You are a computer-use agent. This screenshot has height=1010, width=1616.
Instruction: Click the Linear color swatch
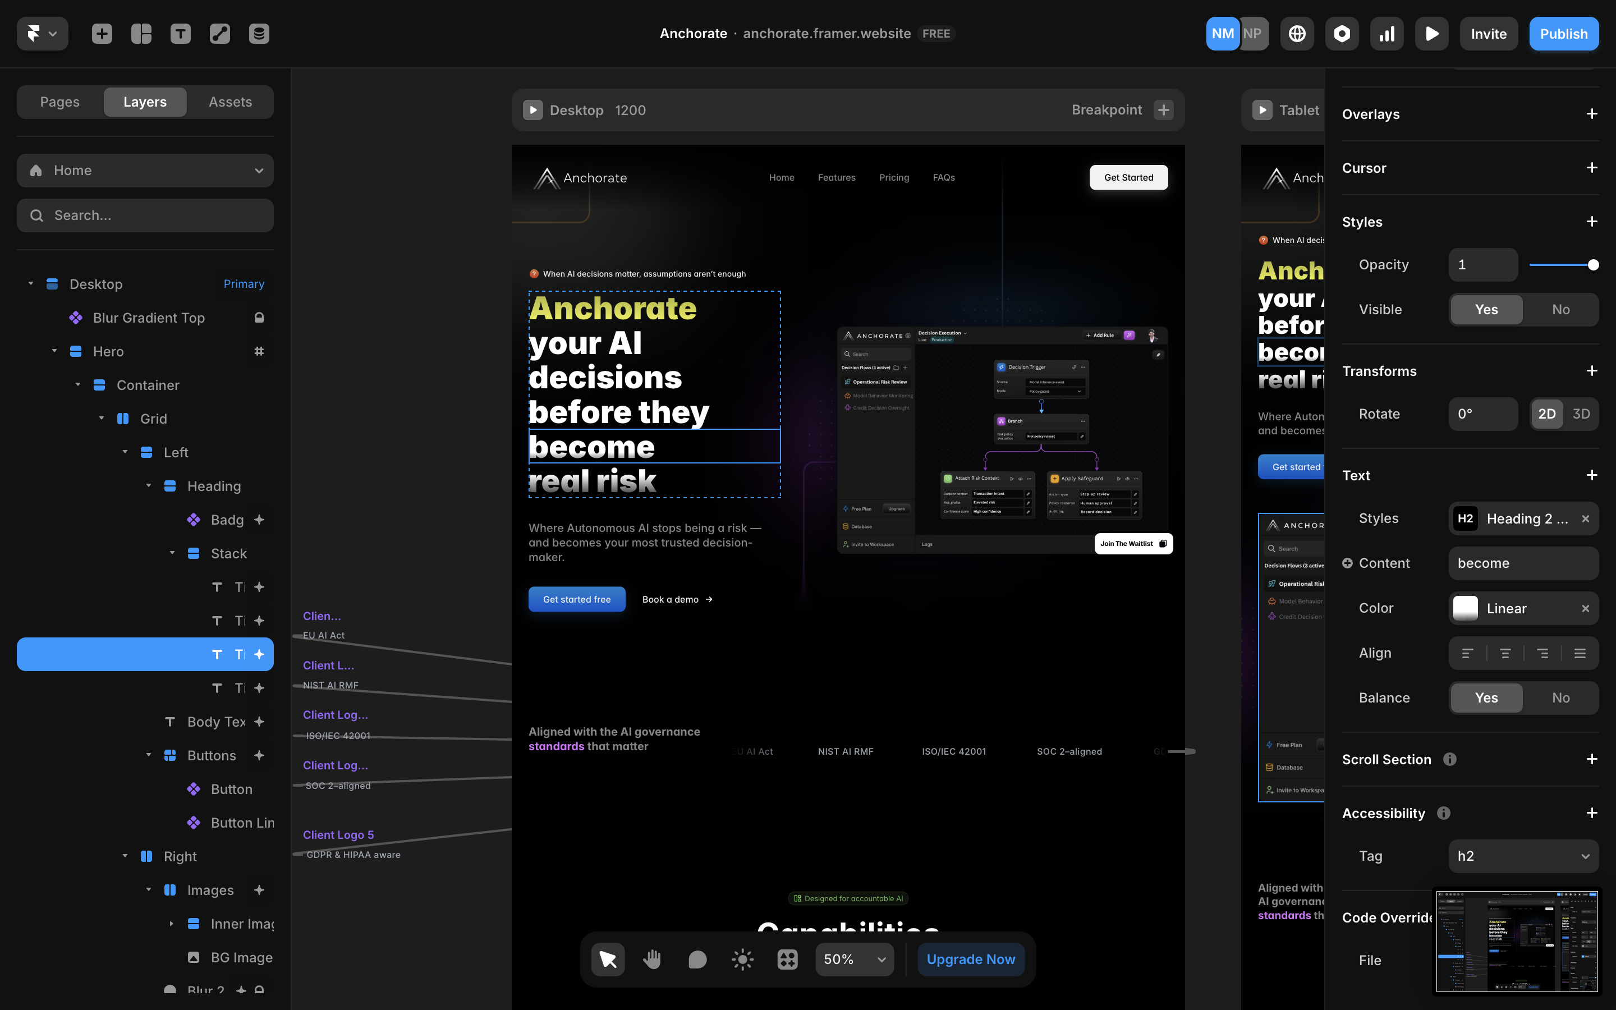1466,608
